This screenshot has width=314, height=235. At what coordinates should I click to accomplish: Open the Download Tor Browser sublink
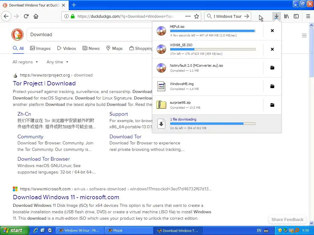coord(44,159)
